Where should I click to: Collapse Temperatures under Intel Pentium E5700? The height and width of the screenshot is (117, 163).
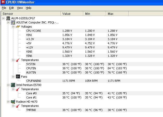13,89
